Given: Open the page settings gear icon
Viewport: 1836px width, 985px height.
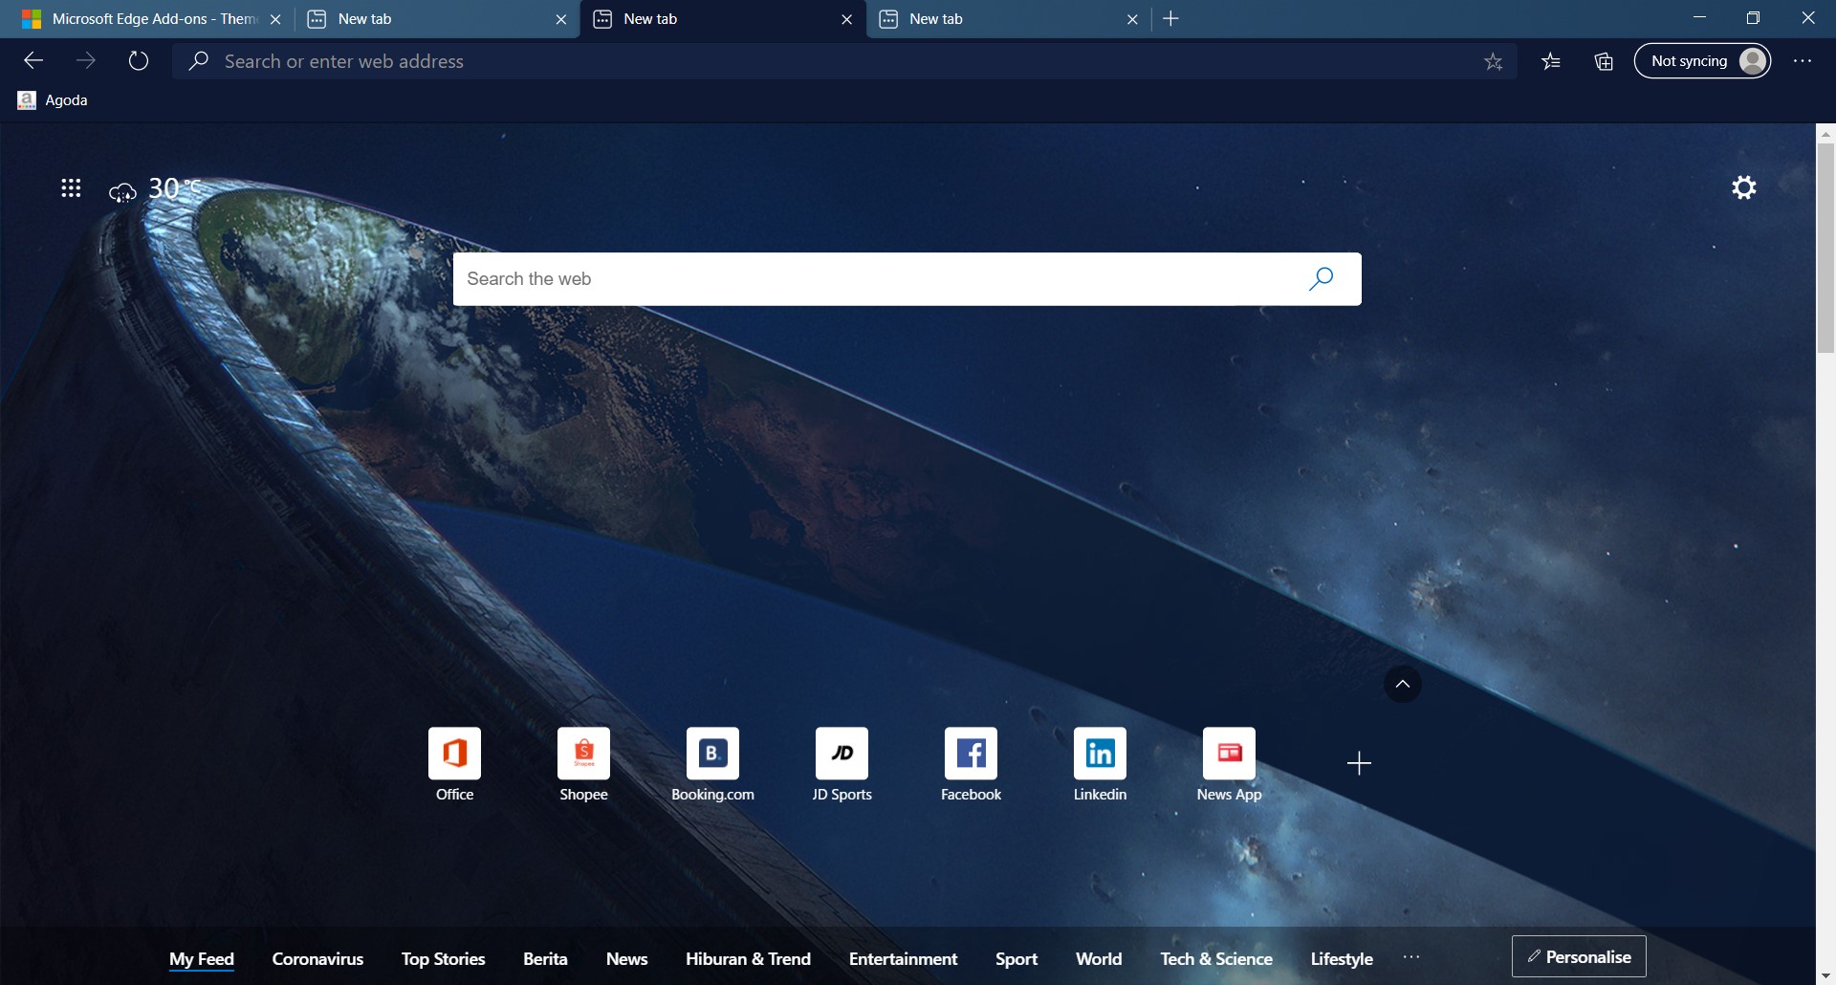Looking at the screenshot, I should pyautogui.click(x=1744, y=187).
